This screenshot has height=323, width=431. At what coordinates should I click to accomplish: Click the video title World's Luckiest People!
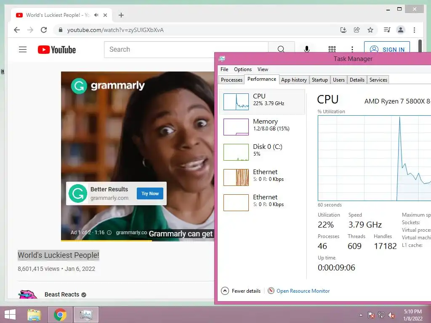click(58, 255)
